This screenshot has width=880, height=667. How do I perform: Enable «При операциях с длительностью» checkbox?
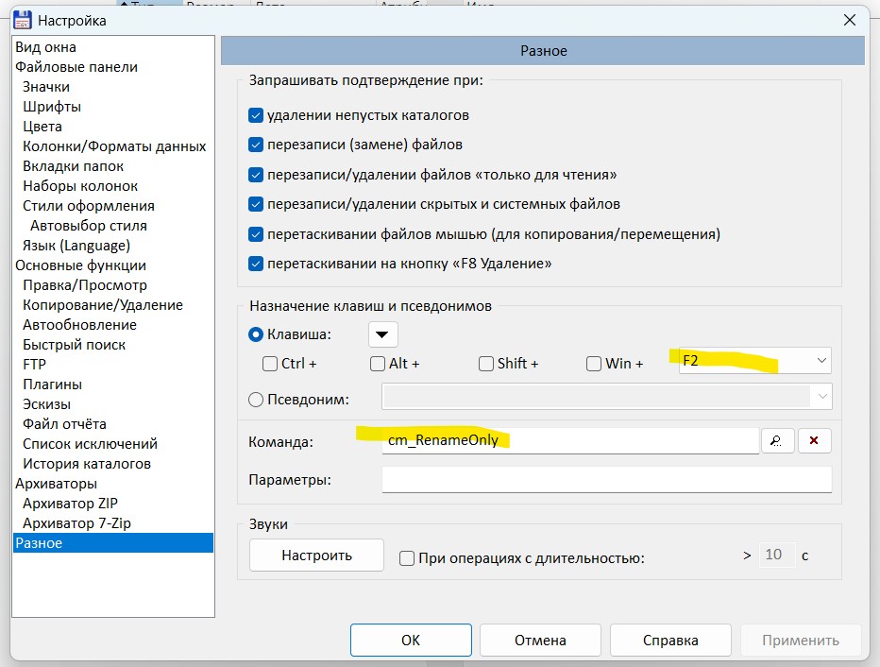pyautogui.click(x=407, y=558)
